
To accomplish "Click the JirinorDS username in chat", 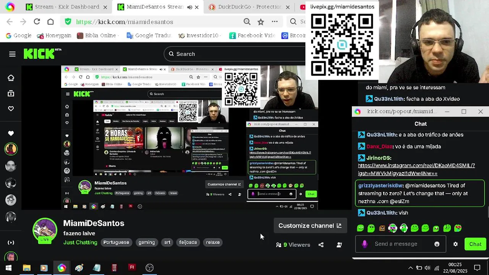I will point(379,158).
